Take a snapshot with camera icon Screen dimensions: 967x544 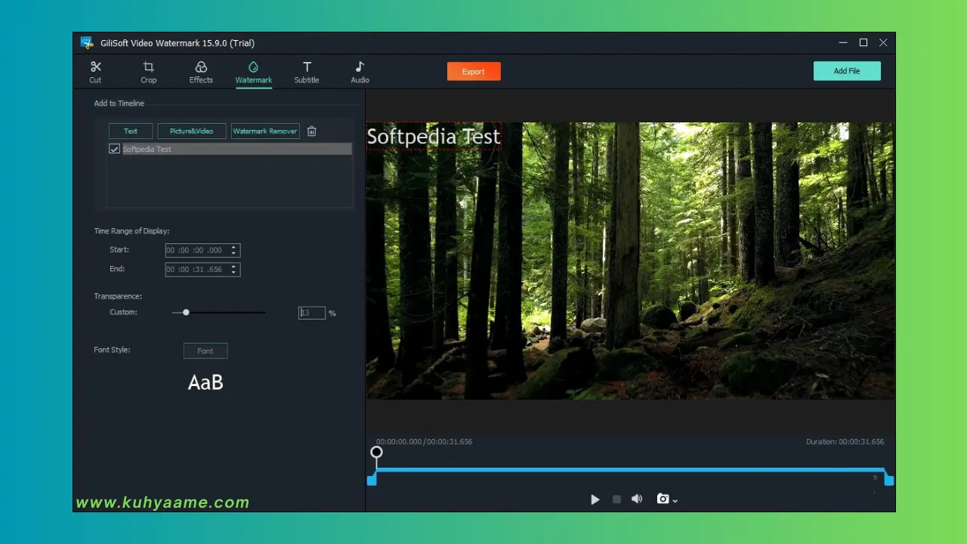[663, 499]
